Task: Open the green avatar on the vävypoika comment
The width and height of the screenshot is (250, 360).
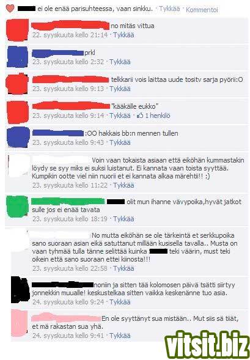Action: [18, 207]
